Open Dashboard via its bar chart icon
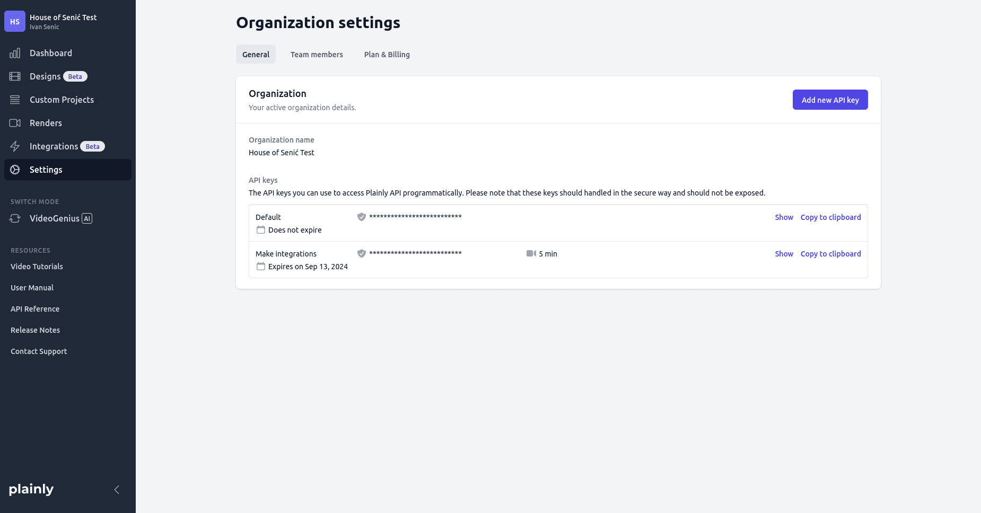This screenshot has width=981, height=513. (x=15, y=53)
